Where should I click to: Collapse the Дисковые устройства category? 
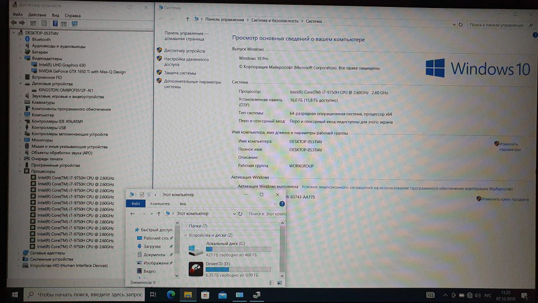20,83
